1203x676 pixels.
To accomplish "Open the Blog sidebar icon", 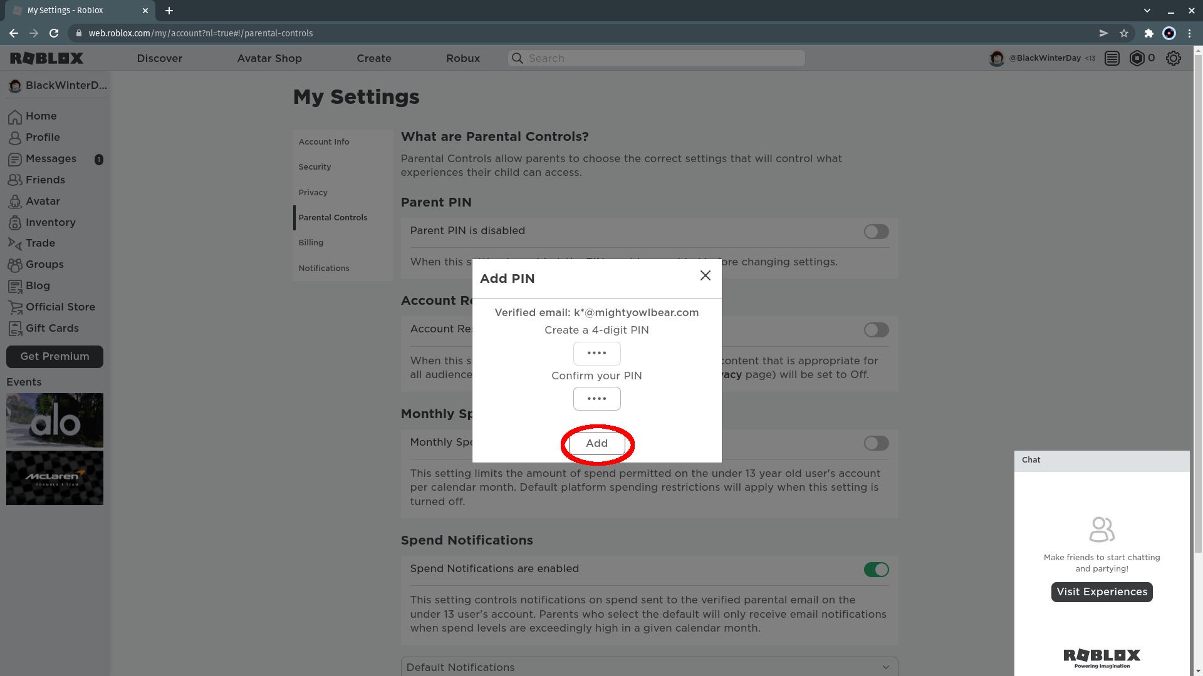I will point(15,286).
